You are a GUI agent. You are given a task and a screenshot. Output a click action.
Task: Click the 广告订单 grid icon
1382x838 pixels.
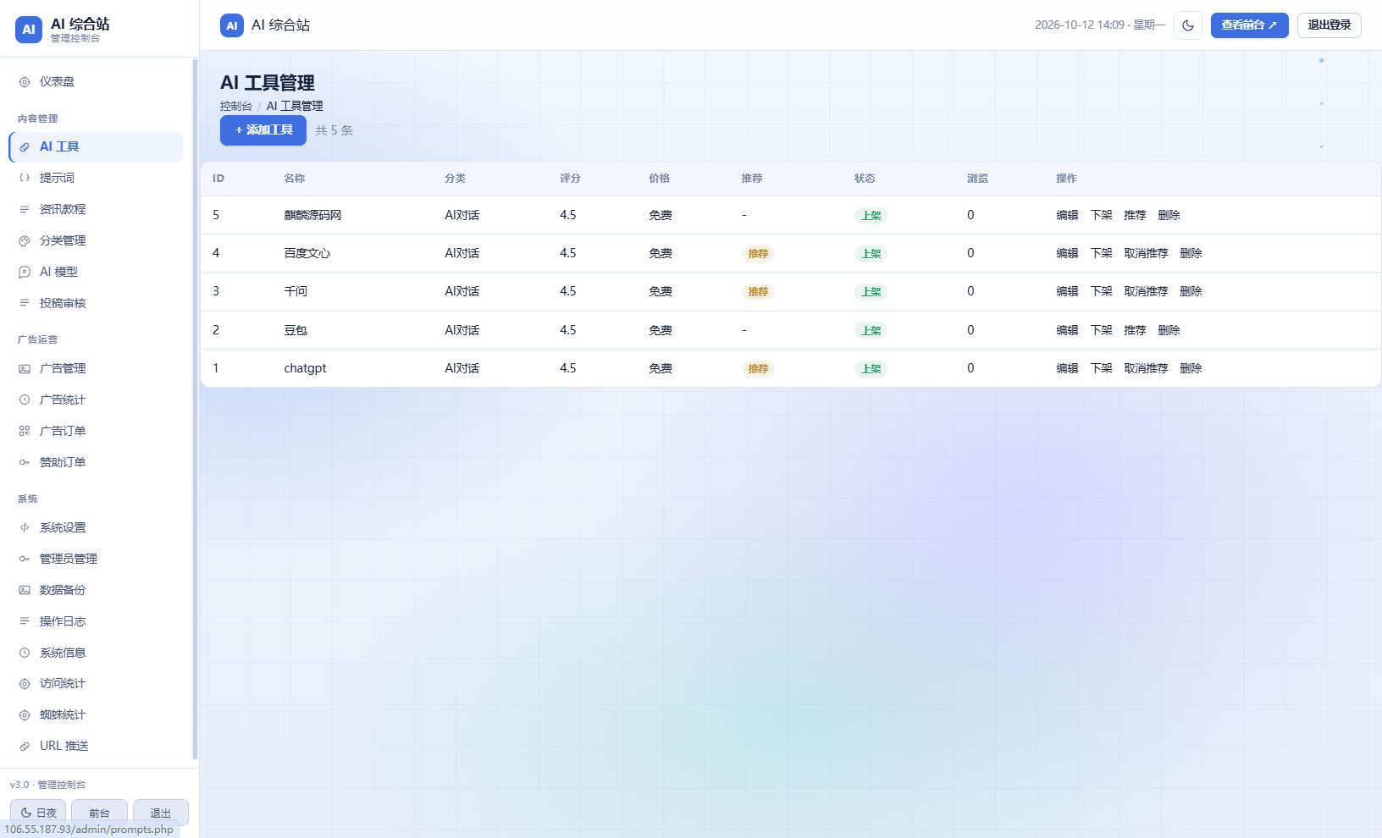(25, 431)
